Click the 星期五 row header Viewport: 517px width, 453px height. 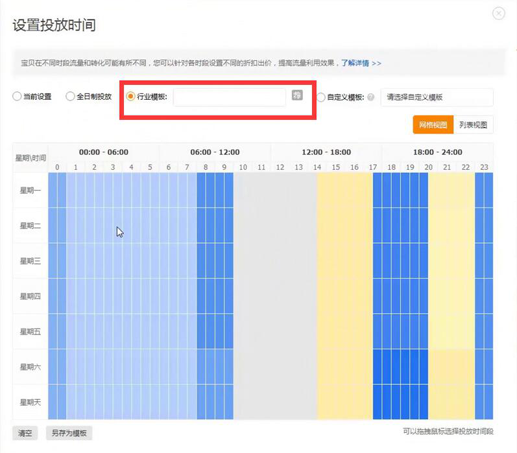coord(30,331)
